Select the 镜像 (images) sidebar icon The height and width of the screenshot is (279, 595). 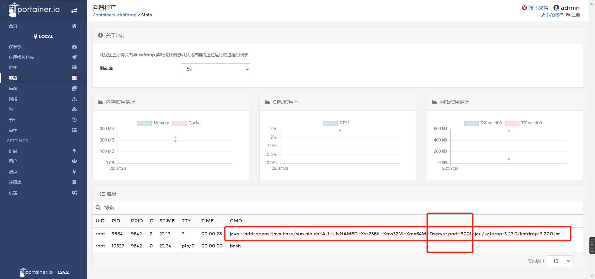(74, 88)
